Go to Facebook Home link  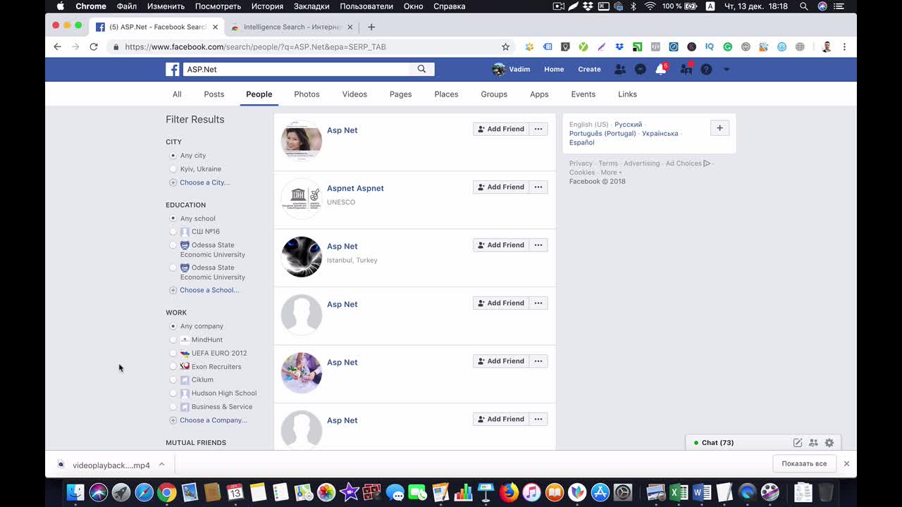pyautogui.click(x=554, y=69)
